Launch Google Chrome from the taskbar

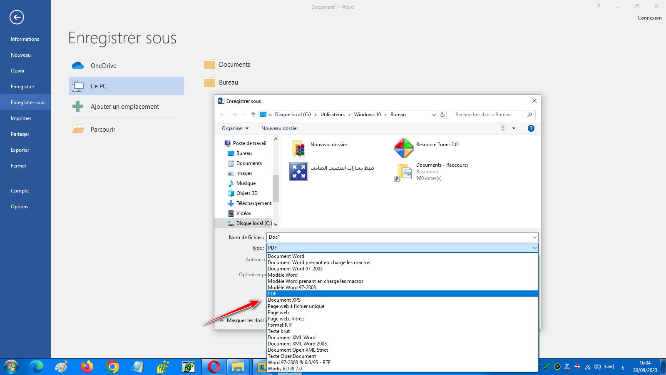(112, 367)
